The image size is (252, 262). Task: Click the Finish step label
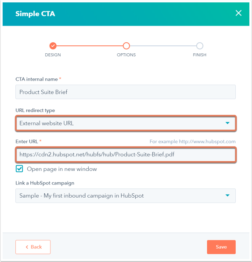tap(199, 55)
